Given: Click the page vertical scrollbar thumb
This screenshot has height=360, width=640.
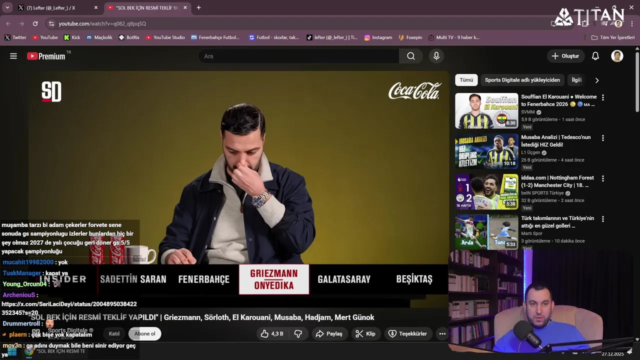Looking at the screenshot, I should (637, 81).
